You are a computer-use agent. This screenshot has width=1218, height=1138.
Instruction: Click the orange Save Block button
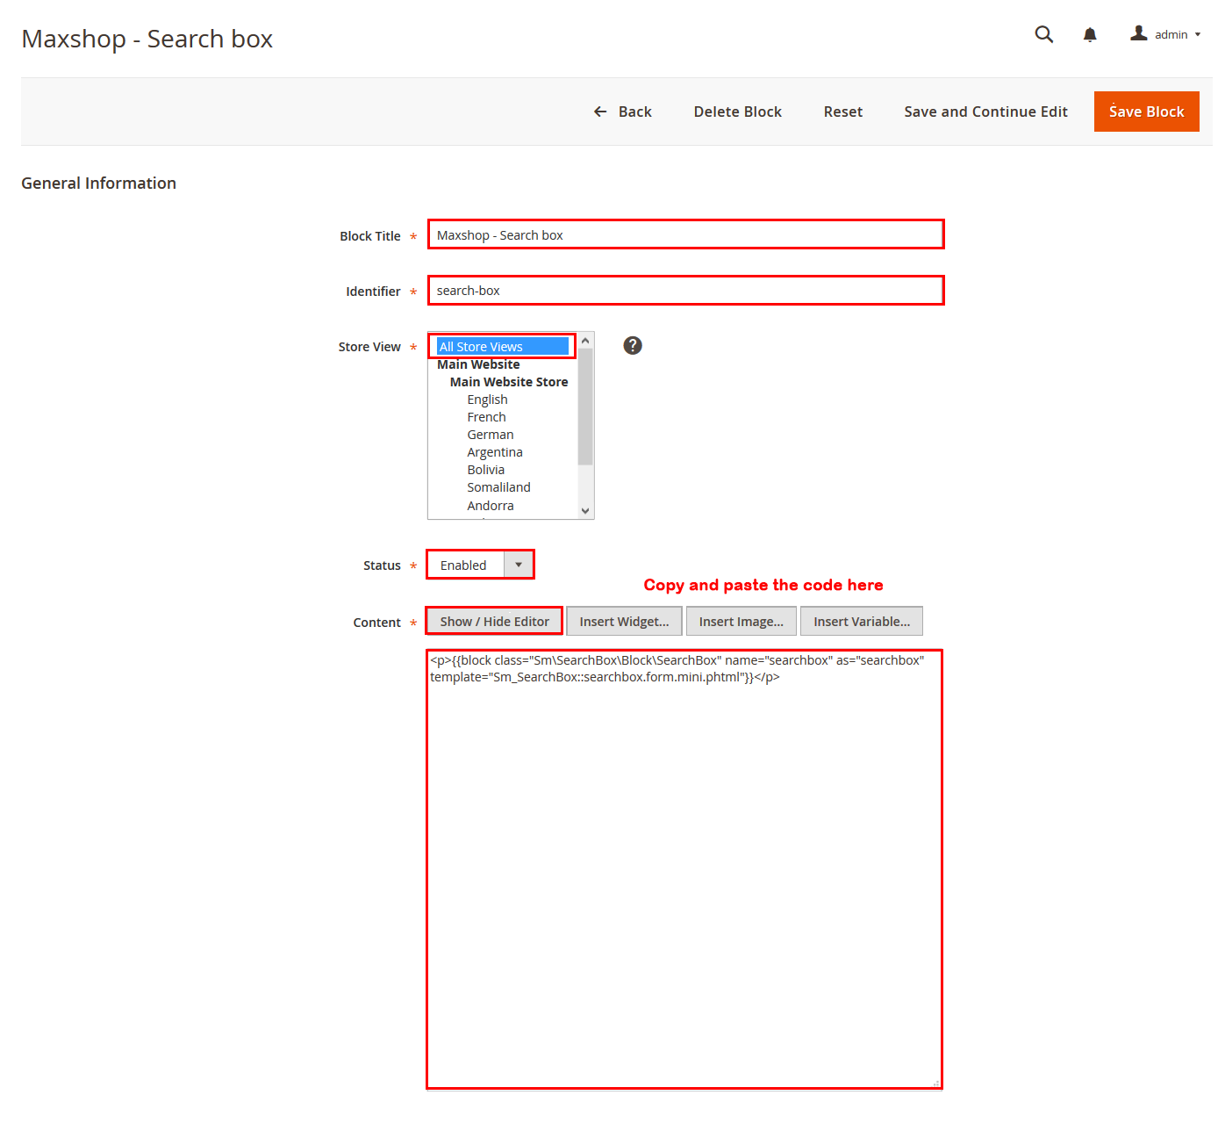tap(1146, 112)
